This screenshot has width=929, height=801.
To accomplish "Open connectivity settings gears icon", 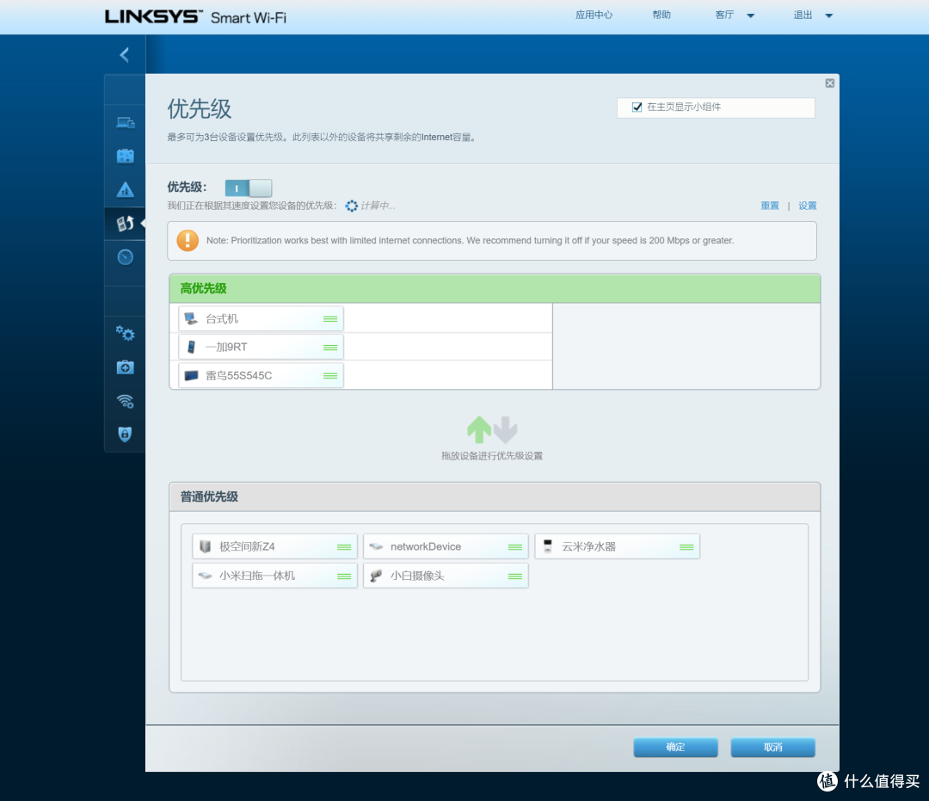I will 126,334.
